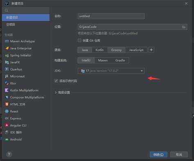Select the React generator icon
The image size is (194, 161).
7,111
